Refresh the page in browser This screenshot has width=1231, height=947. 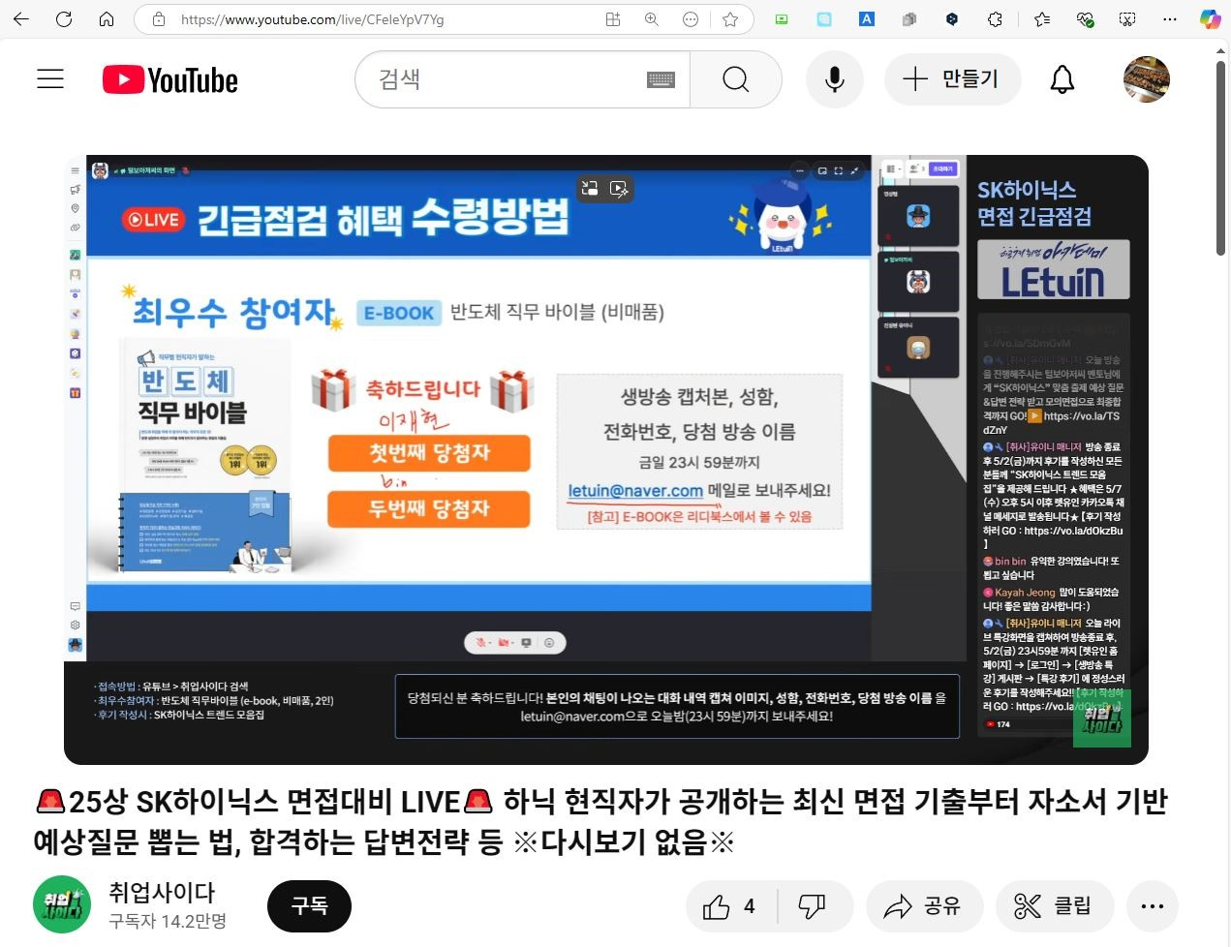(x=64, y=19)
